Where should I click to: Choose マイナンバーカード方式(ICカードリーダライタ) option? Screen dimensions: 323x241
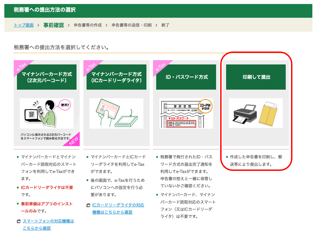(x=116, y=77)
